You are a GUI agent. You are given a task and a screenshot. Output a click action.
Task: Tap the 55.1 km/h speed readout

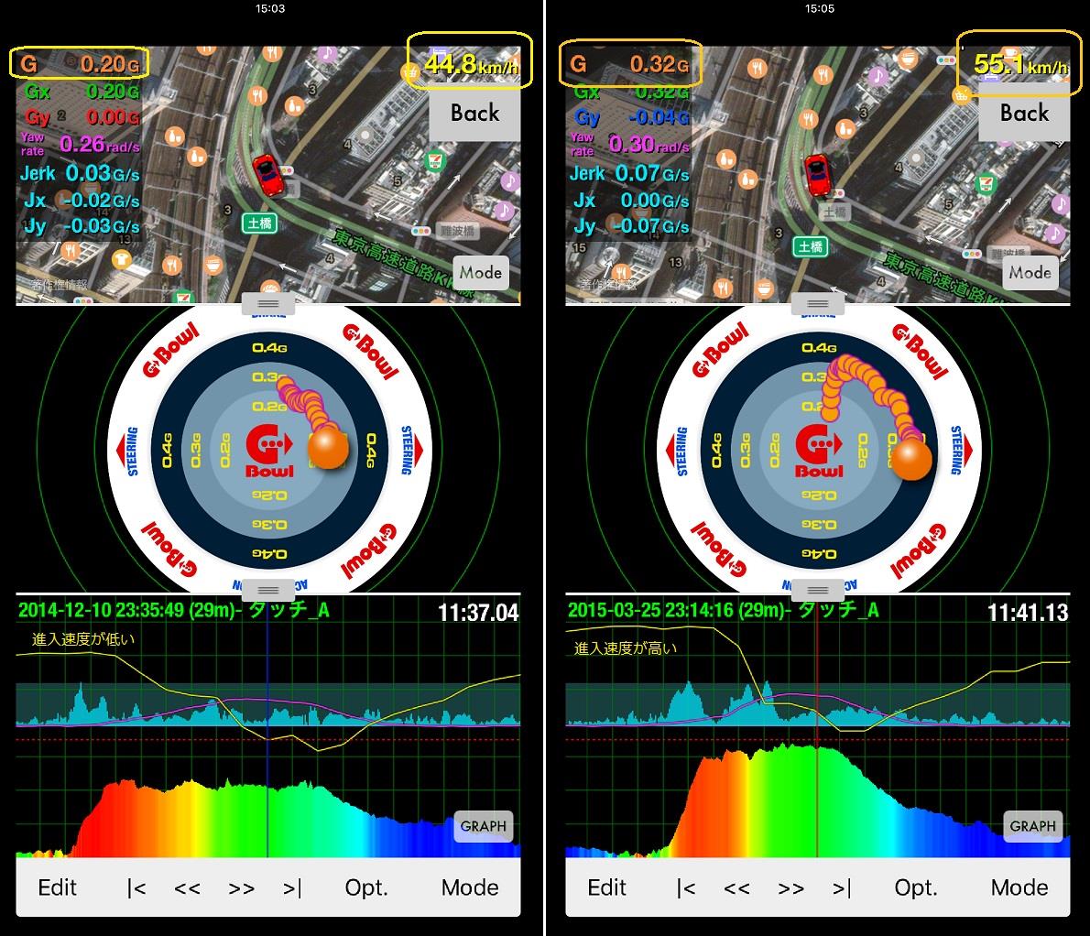[x=1020, y=64]
